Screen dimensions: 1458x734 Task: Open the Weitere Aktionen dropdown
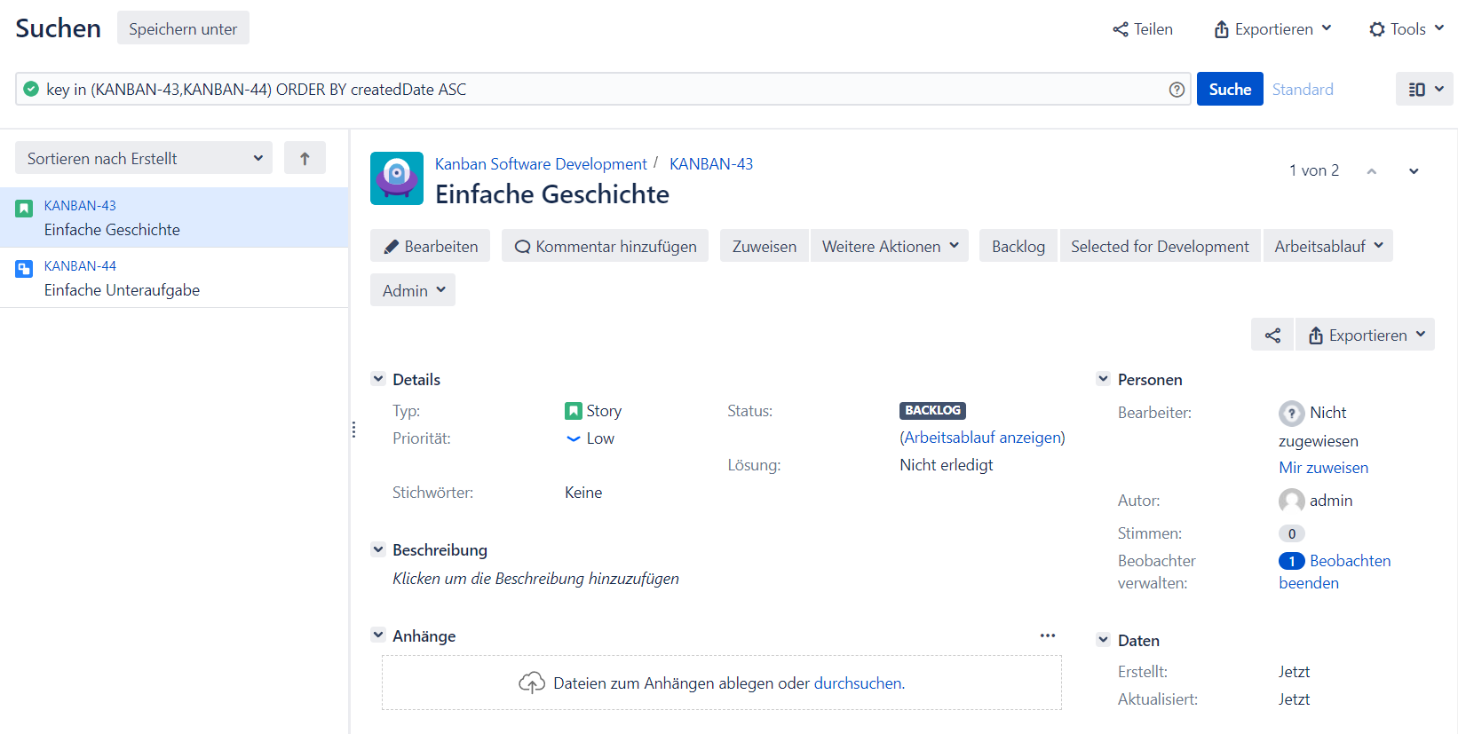pos(889,246)
